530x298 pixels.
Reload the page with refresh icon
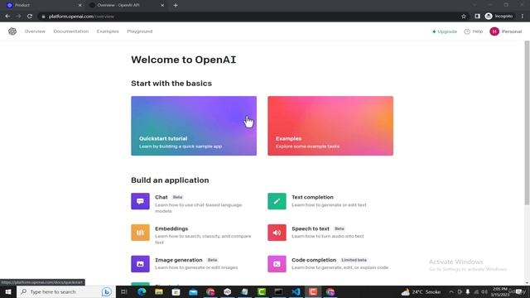30,17
